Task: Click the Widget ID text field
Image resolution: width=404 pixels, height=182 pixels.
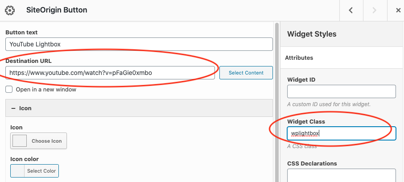Action: [342, 91]
